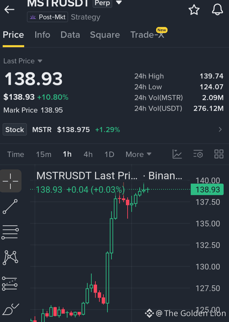This screenshot has width=229, height=322.
Task: Tap the Strategy label
Action: (86, 17)
